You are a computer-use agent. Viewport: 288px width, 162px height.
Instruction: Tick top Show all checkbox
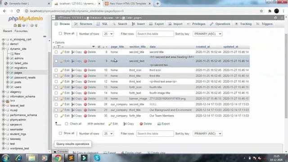(x=60, y=33)
